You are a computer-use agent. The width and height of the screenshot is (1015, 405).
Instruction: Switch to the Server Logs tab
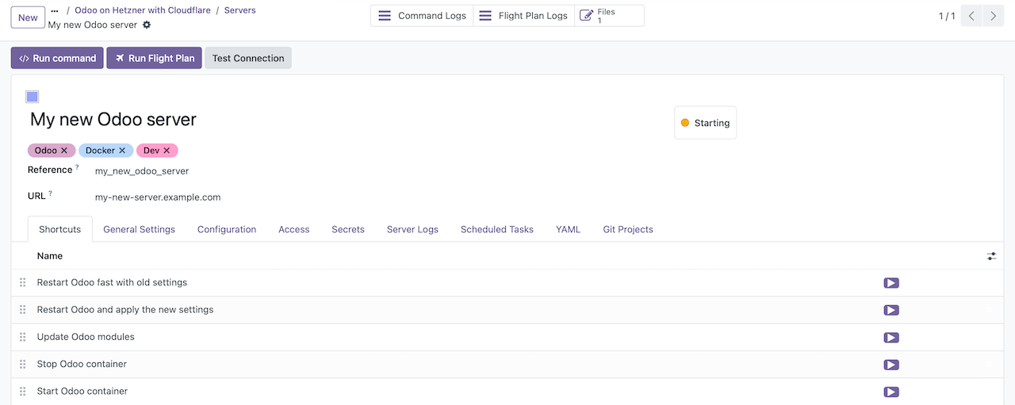[412, 229]
